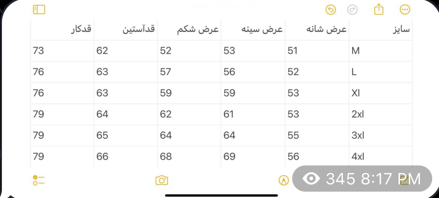The width and height of the screenshot is (439, 198).
Task: Toggle the sidebar panel icon
Action: click(x=39, y=10)
